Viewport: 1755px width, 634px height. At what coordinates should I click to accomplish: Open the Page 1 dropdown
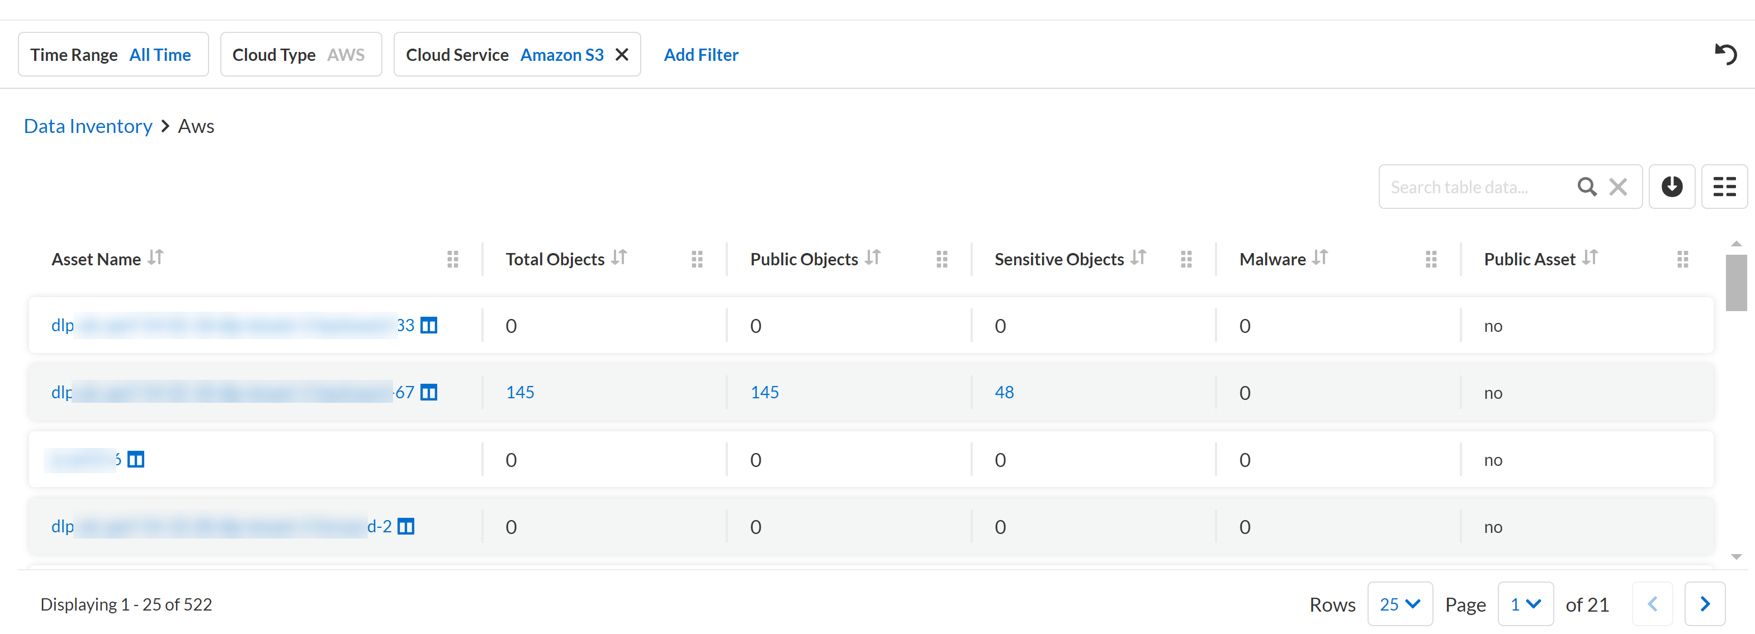(x=1525, y=604)
